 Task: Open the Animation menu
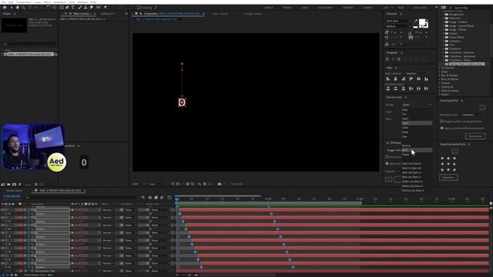[x=59, y=2]
